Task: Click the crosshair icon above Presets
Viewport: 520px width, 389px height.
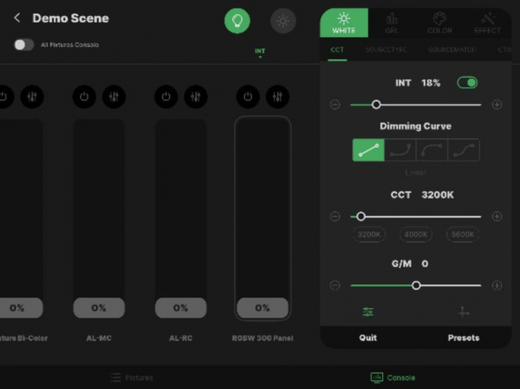Action: coord(464,312)
